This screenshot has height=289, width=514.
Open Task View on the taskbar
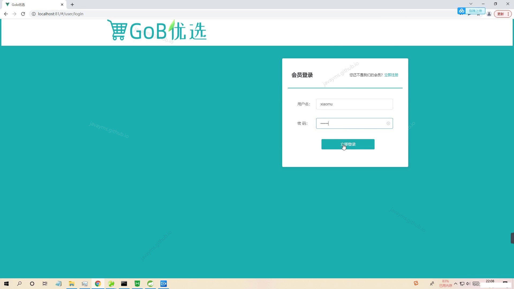click(45, 284)
